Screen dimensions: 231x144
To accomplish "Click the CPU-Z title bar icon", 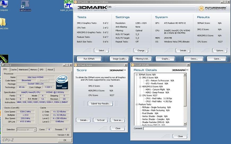I will coord(3,65).
